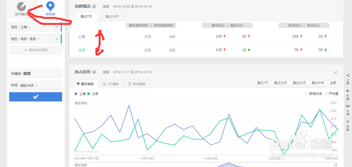Toggle the 上海 legend color square
This screenshot has width=352, height=167.
click(x=76, y=94)
